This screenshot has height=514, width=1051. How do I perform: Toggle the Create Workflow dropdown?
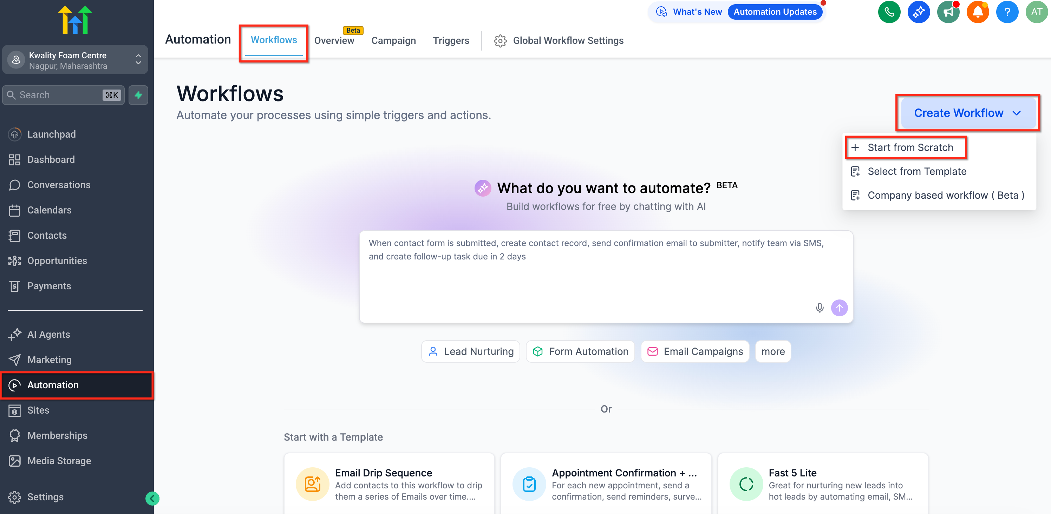coord(967,113)
